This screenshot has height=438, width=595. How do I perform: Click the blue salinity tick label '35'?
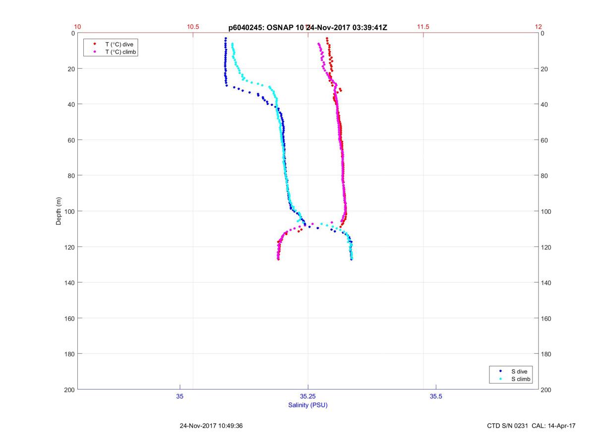(180, 396)
